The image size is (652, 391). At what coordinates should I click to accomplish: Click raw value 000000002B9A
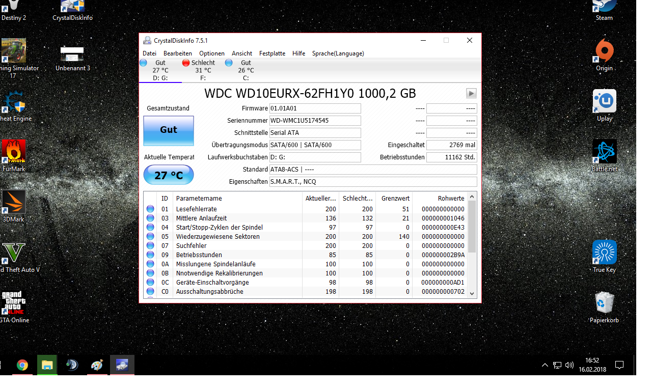443,255
